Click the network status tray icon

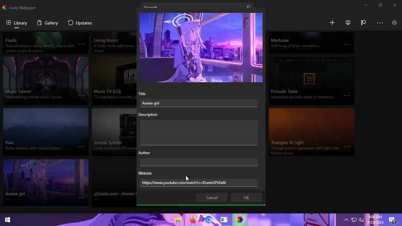(354, 220)
